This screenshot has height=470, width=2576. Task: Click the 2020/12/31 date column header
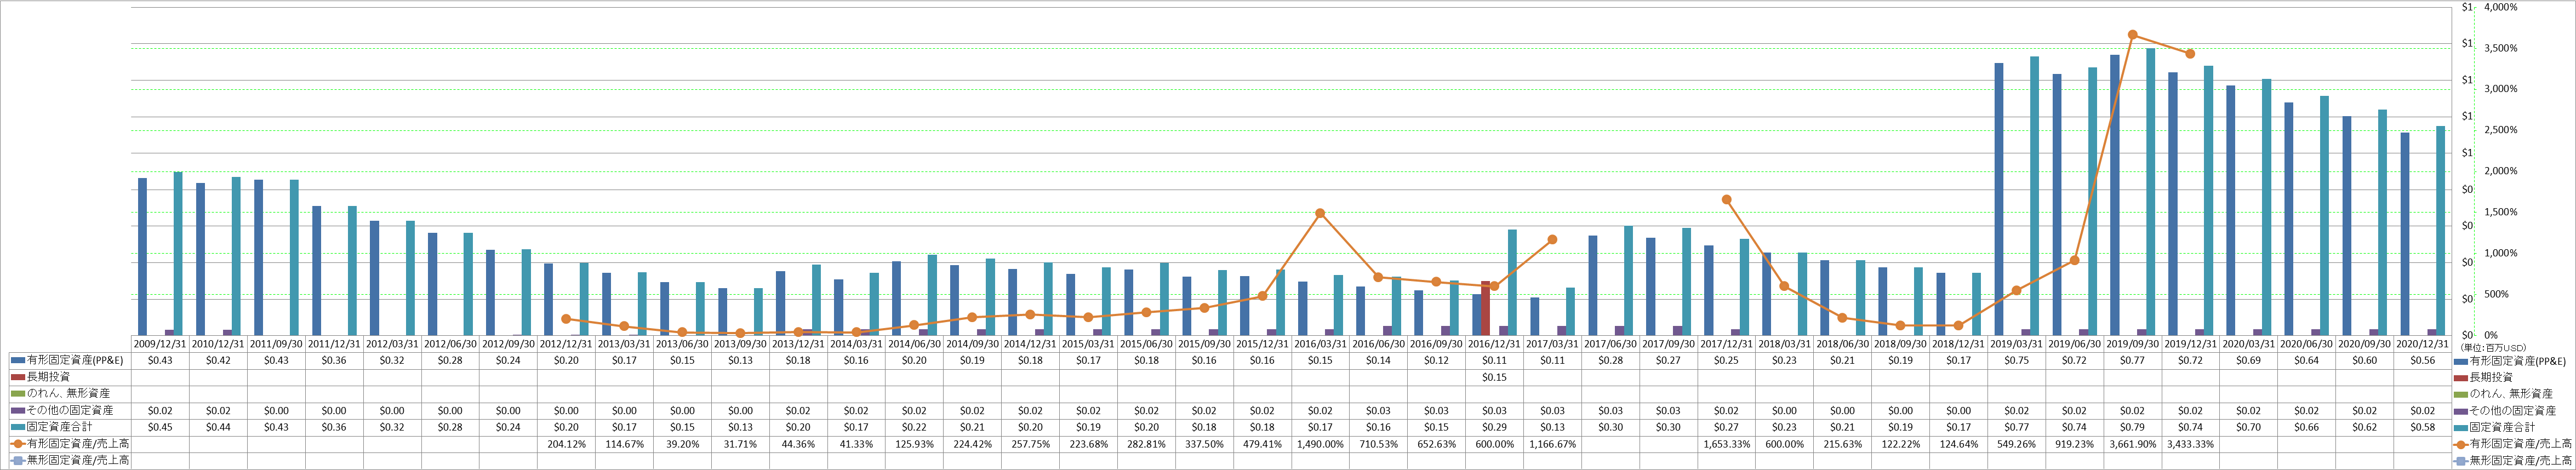click(2422, 344)
